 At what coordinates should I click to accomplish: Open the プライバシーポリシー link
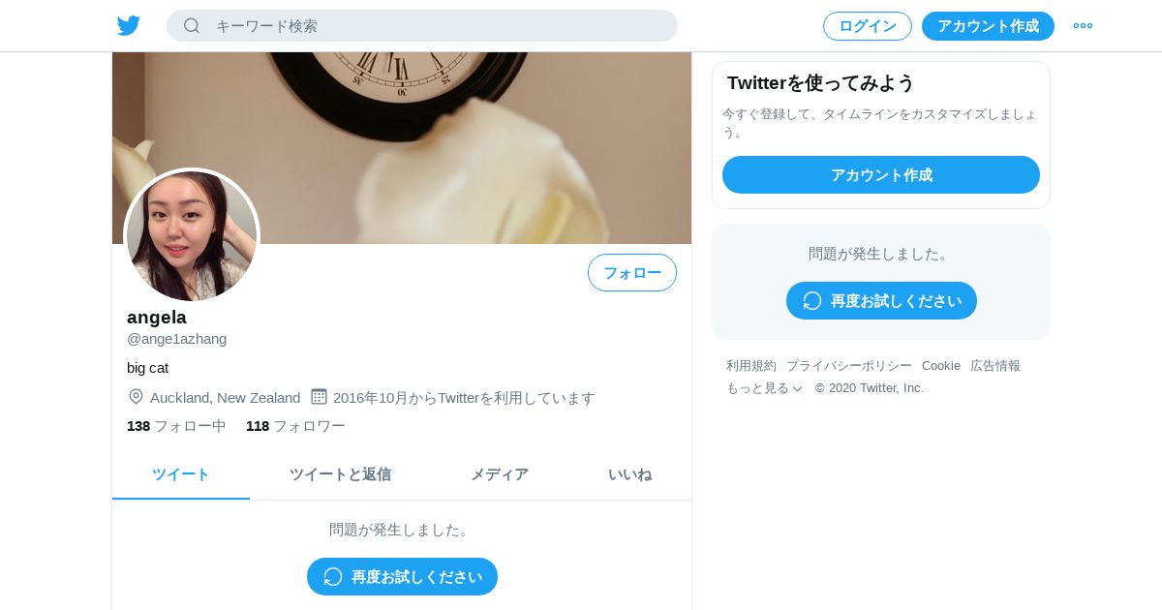[x=849, y=366]
